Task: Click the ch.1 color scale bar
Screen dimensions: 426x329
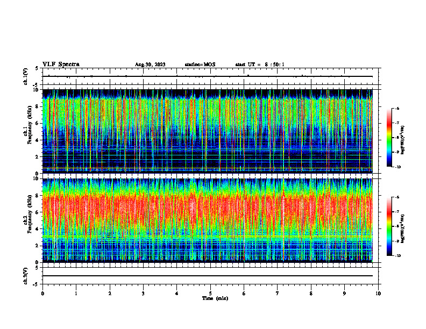Action: coord(389,138)
